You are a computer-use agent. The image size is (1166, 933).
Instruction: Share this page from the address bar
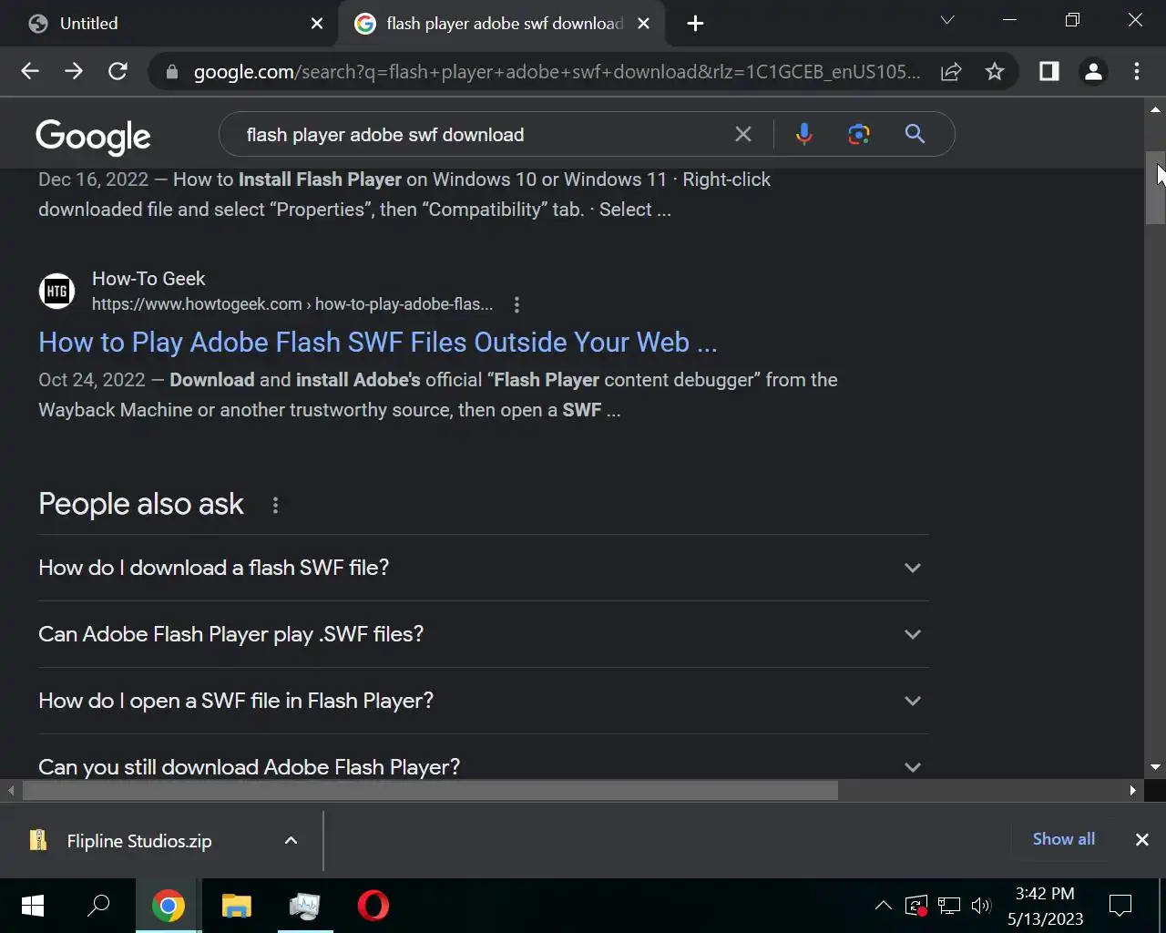(x=951, y=71)
